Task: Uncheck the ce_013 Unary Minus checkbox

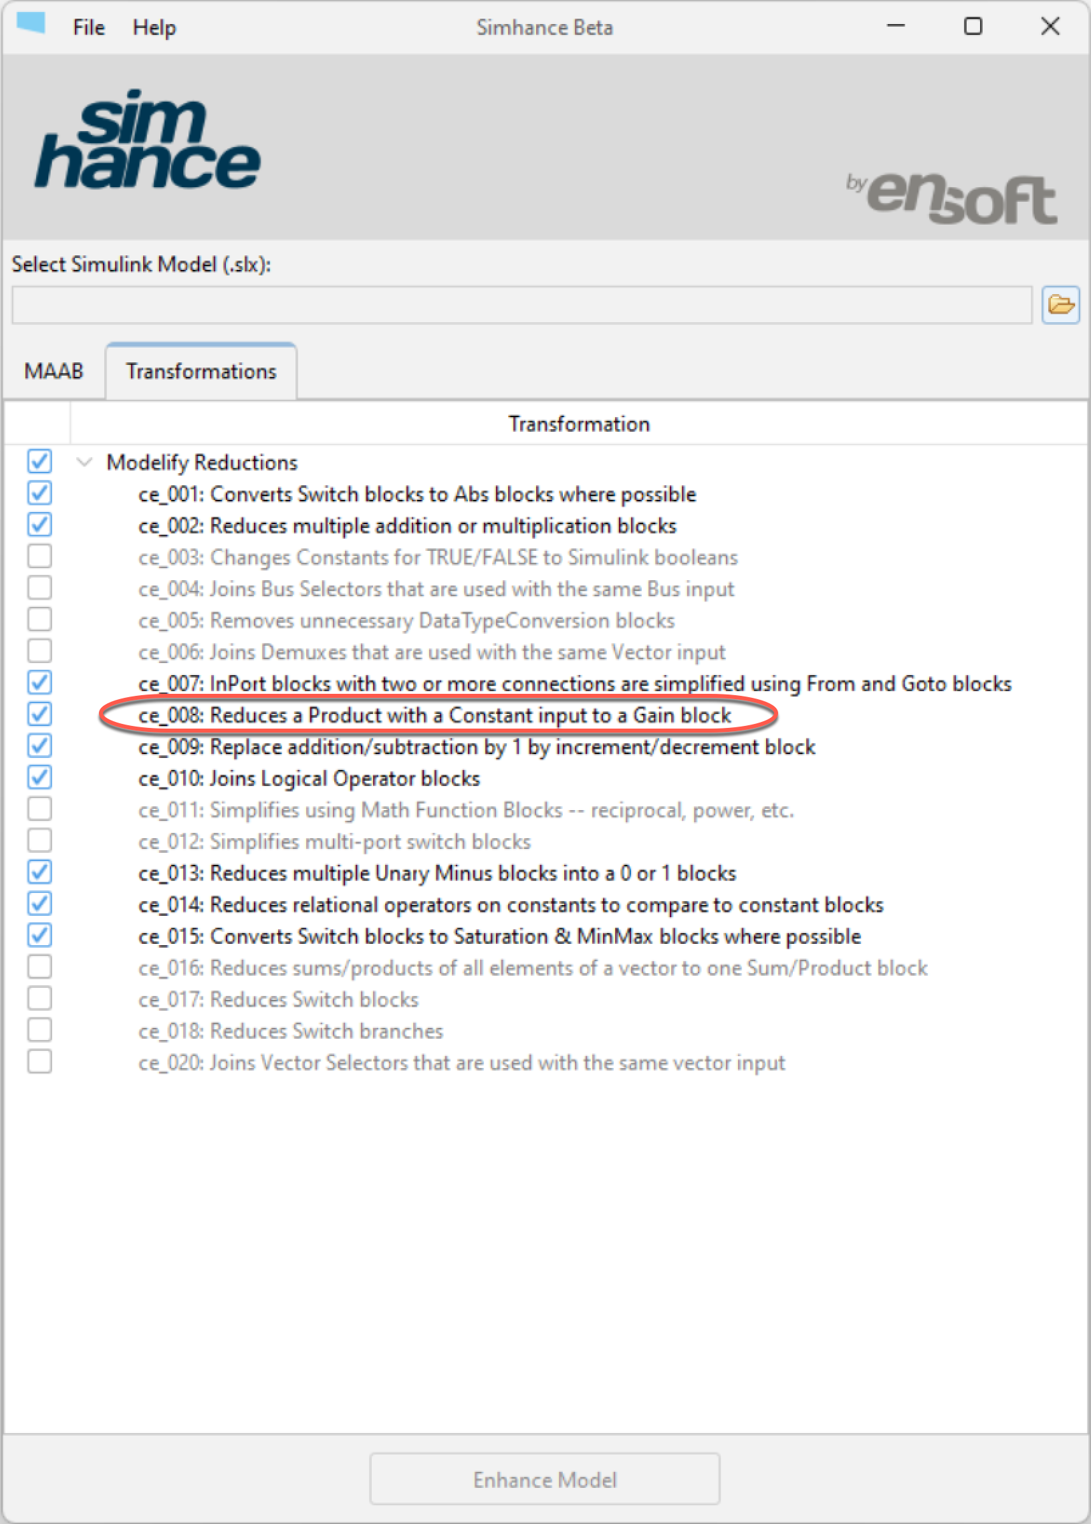Action: coord(39,872)
